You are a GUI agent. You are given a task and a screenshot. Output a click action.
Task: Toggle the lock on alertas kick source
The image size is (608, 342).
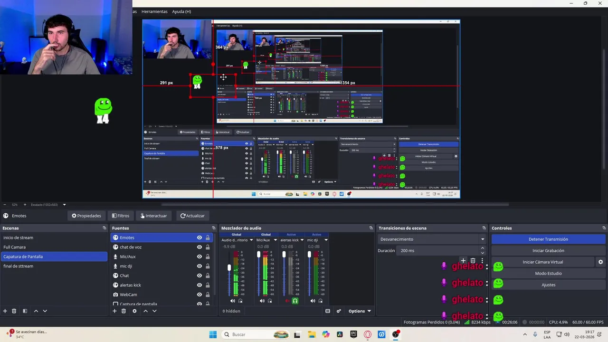[x=208, y=285]
